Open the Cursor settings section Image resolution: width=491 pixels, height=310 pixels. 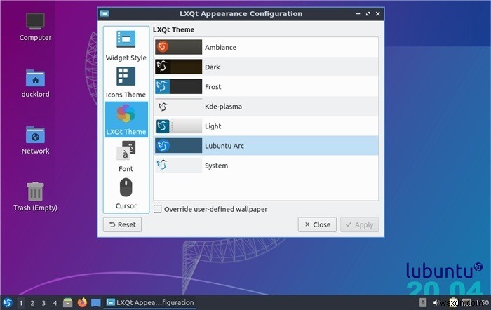click(x=126, y=193)
